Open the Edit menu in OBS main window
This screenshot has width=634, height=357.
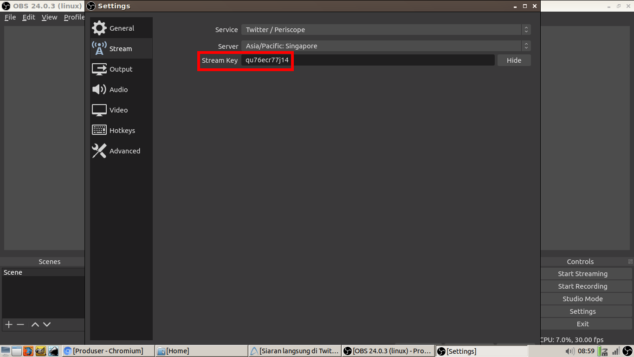(x=29, y=17)
